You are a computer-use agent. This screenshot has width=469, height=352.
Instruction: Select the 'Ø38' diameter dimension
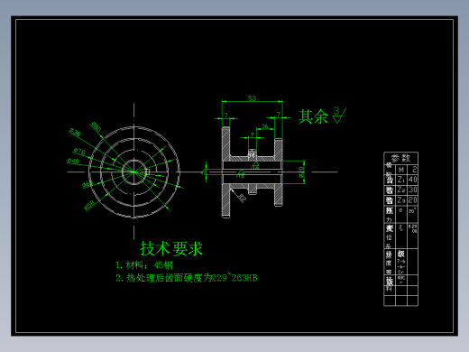[75, 133]
